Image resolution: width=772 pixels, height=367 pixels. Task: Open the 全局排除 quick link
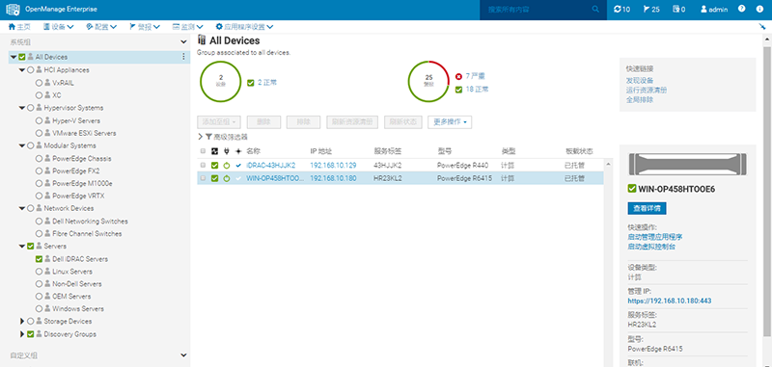pyautogui.click(x=640, y=100)
